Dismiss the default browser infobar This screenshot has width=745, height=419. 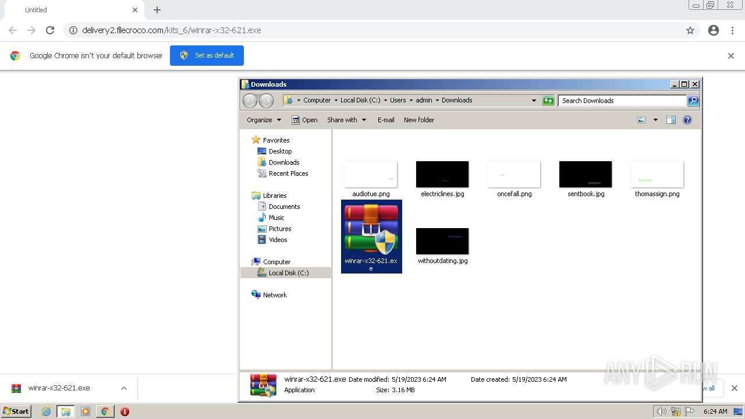(731, 56)
